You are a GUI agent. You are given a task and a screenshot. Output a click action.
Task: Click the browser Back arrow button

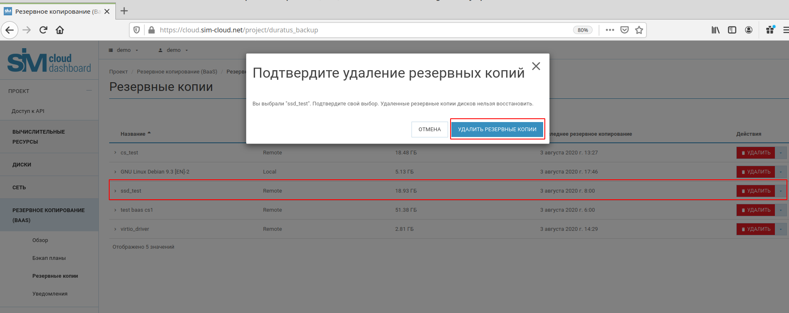click(10, 30)
